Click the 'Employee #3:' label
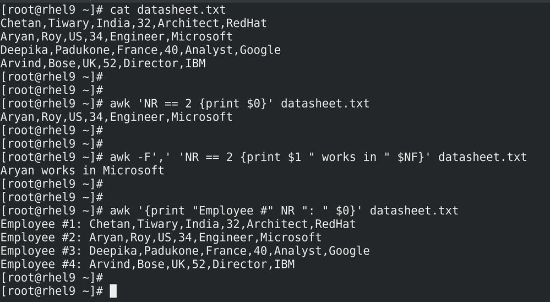This screenshot has height=302, width=550. [41, 251]
